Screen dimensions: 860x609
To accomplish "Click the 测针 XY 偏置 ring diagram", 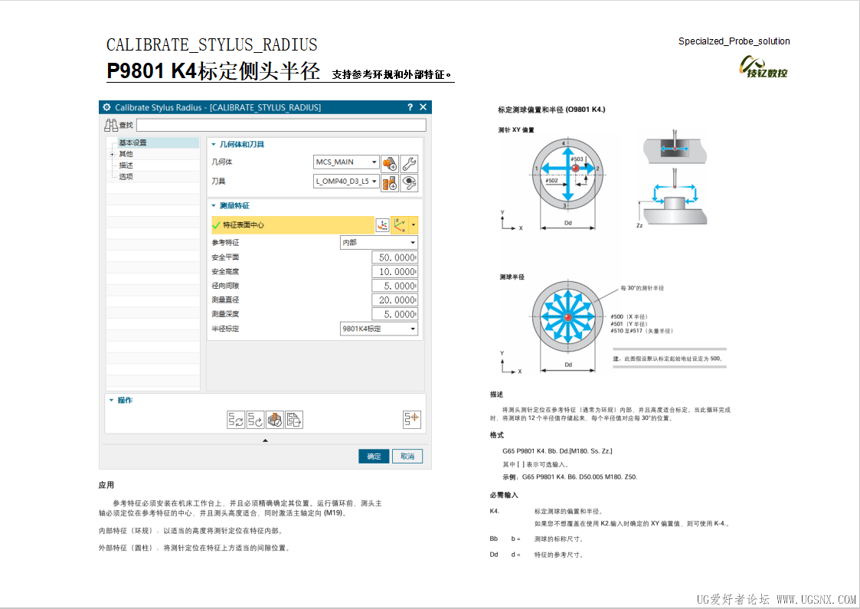I will [567, 175].
